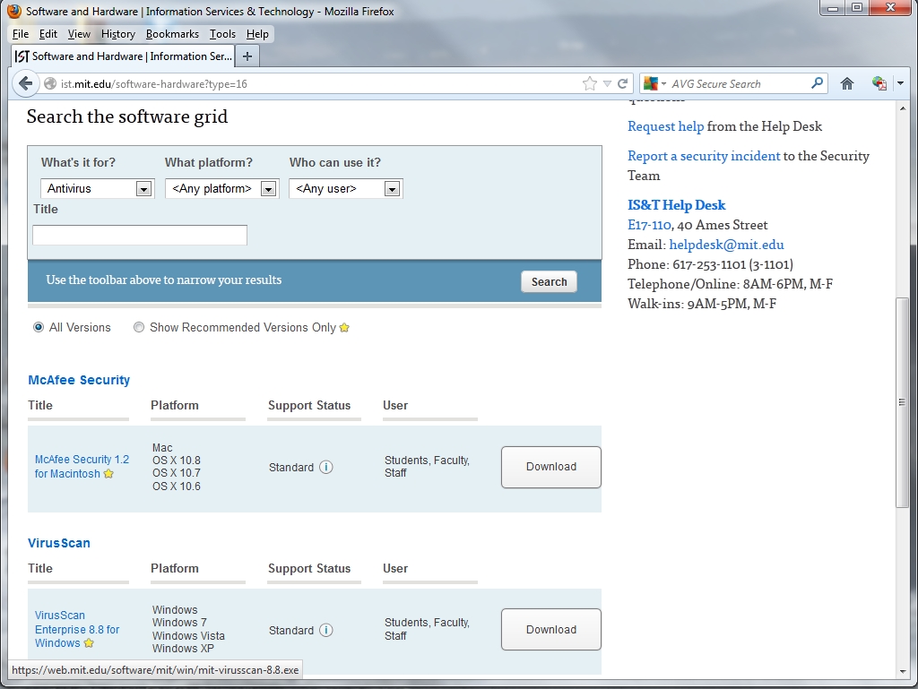Reload the page using the refresh icon
This screenshot has height=689, width=918.
pos(623,83)
